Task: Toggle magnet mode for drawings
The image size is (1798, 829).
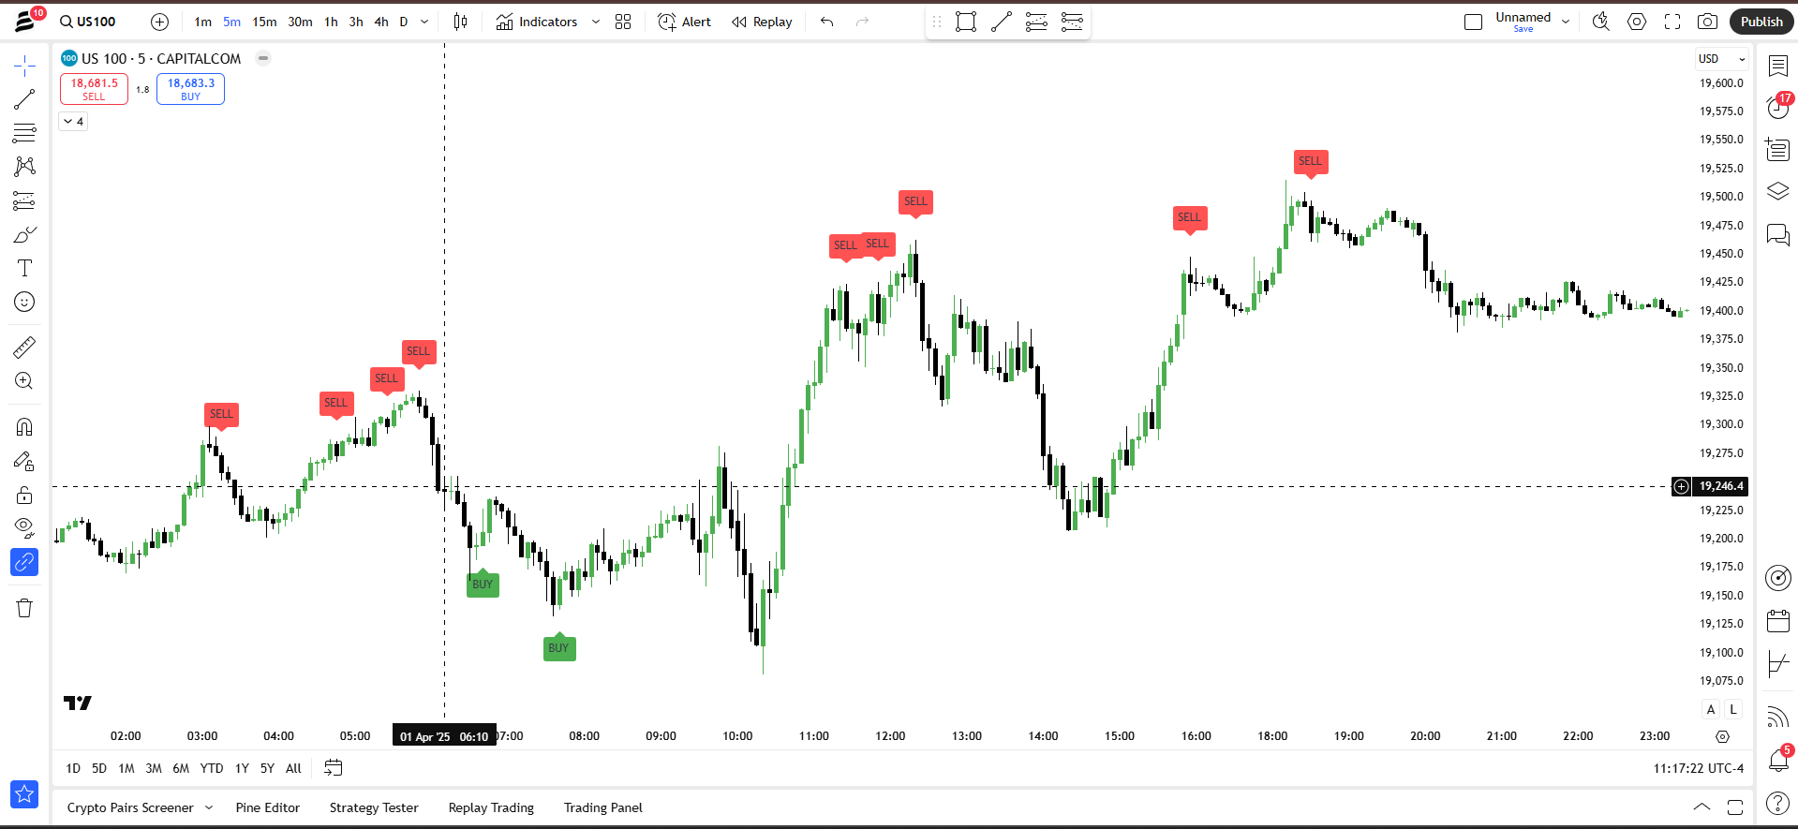Action: (x=24, y=427)
